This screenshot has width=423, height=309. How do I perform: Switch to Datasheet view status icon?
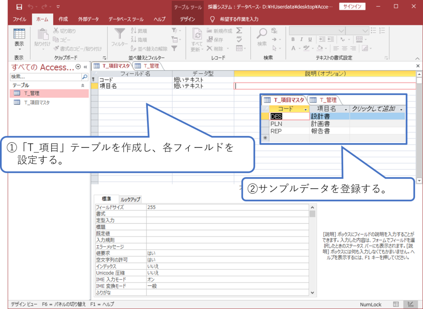(396, 304)
